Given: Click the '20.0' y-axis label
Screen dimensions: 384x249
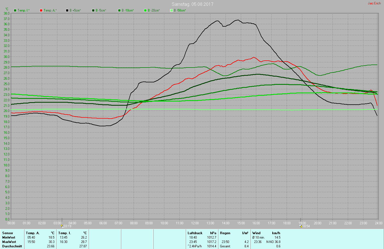Looking at the screenshot, I should click(7, 111).
